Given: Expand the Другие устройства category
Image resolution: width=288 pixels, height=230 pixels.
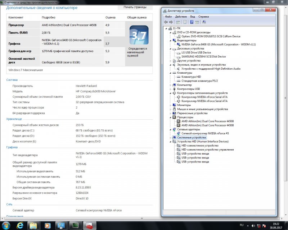Looking at the screenshot, I should 171,61.
